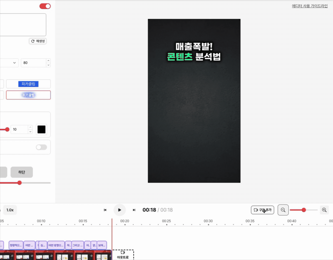The image size is (333, 260).
Task: Skip to the start of the timeline
Action: tap(105, 210)
